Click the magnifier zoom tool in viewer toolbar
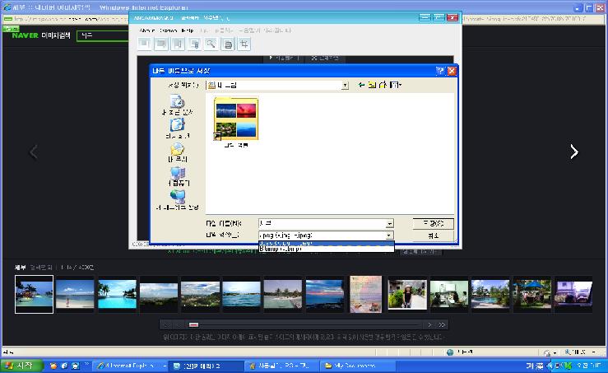This screenshot has height=373, width=608. point(211,44)
